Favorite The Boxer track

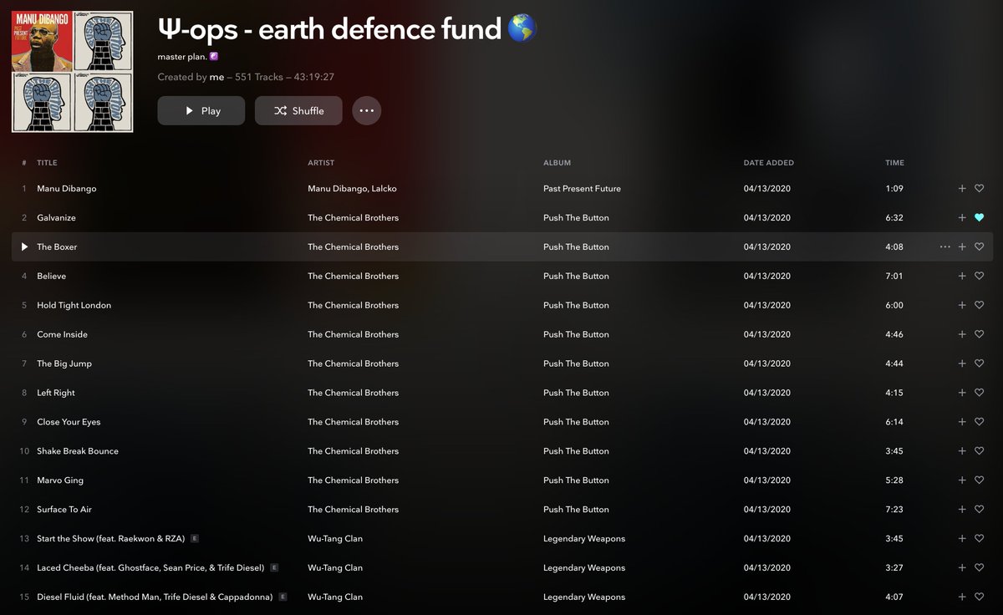[979, 247]
